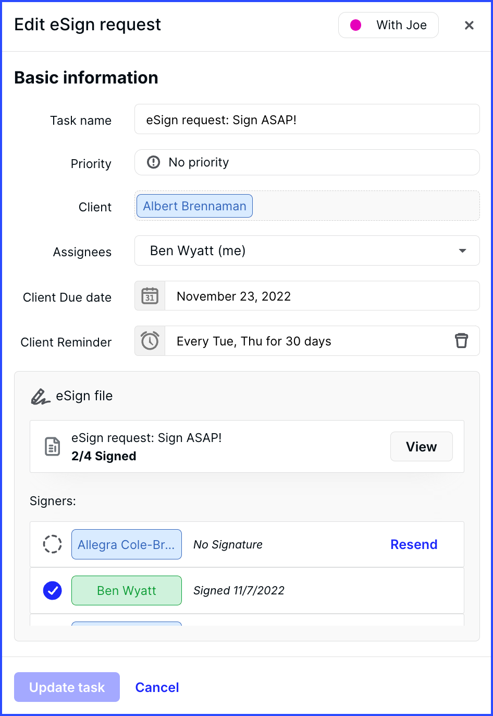Click the pink dot in With Joe

[355, 25]
